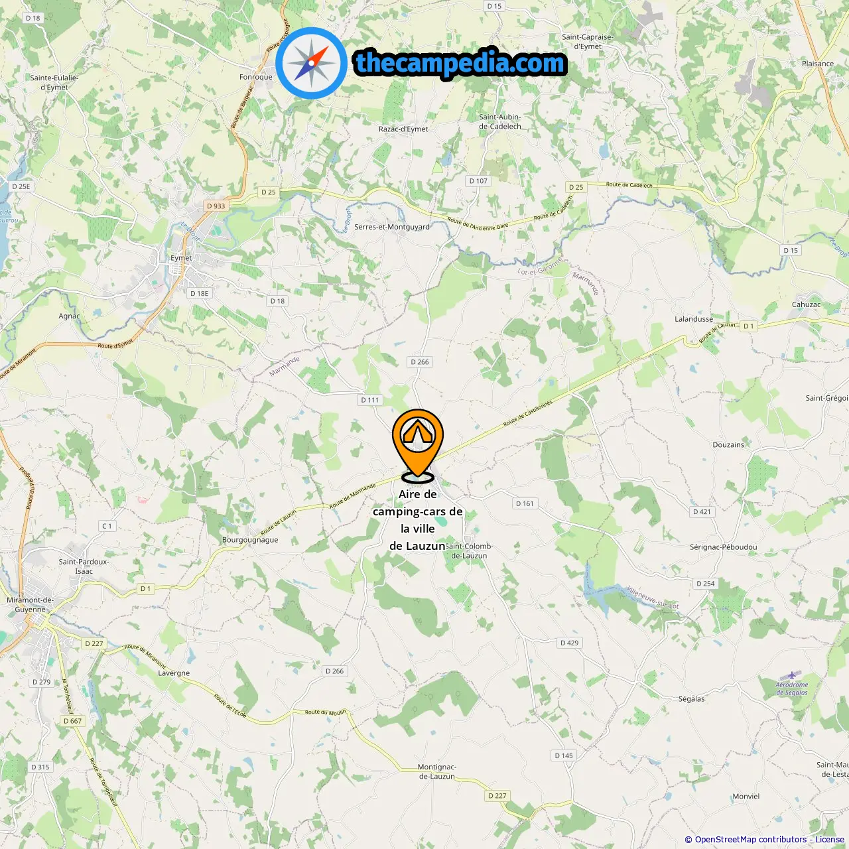Click the Bourgougnague village label
The image size is (849, 849).
pyautogui.click(x=250, y=540)
